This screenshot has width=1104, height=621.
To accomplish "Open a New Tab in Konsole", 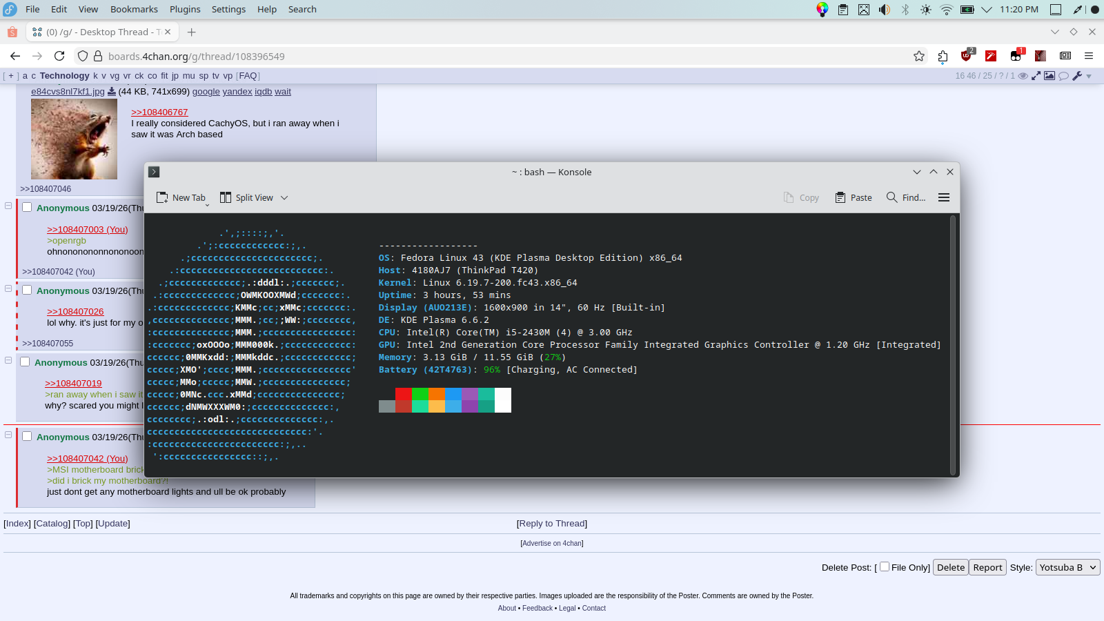I will tap(181, 197).
